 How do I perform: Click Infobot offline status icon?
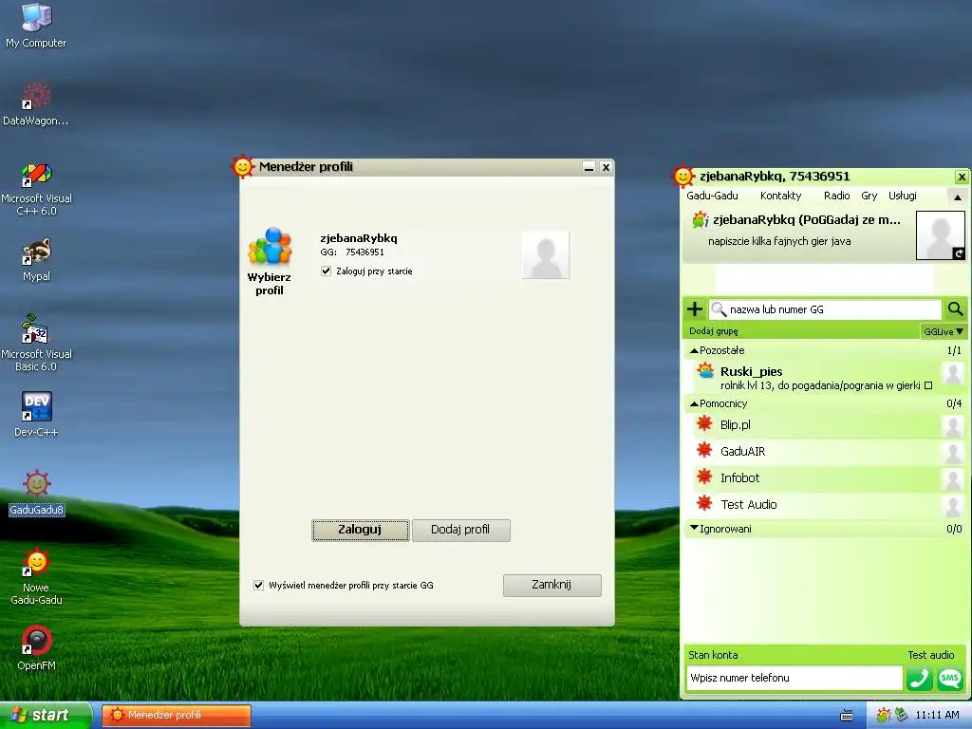[x=704, y=477]
